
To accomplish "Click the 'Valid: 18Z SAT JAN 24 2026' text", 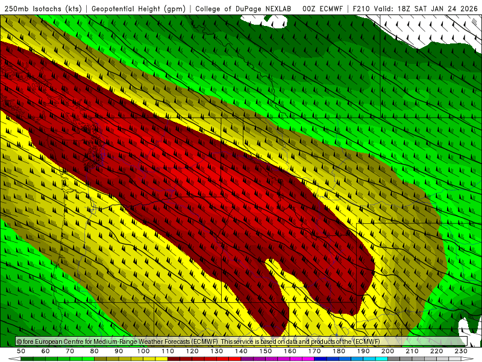I will click(425, 8).
